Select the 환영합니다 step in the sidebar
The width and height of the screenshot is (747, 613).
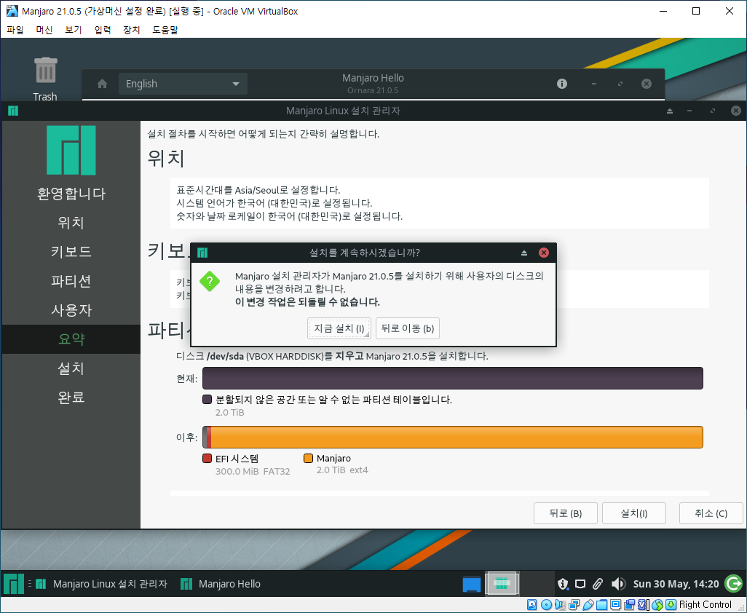pos(71,194)
